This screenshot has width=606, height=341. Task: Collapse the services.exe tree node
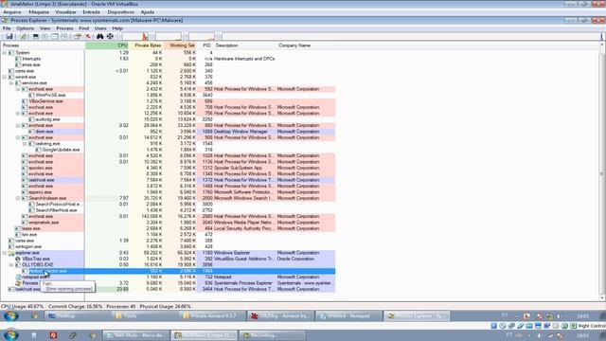(11, 83)
